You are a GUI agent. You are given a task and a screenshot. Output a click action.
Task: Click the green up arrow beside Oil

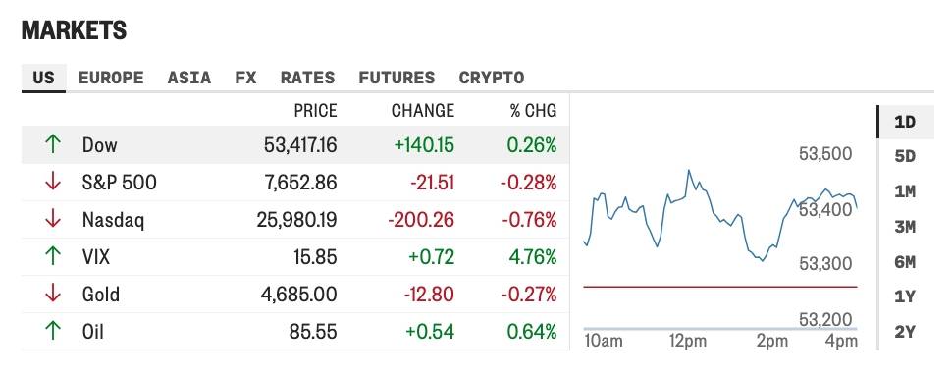point(53,332)
